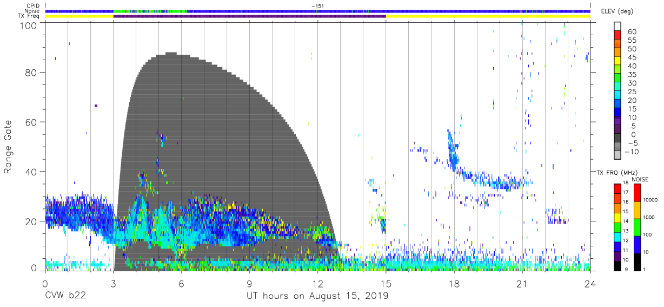Select the red top swatch of NOISE legend
Image resolution: width=664 pixels, height=307 pixels.
coord(638,192)
